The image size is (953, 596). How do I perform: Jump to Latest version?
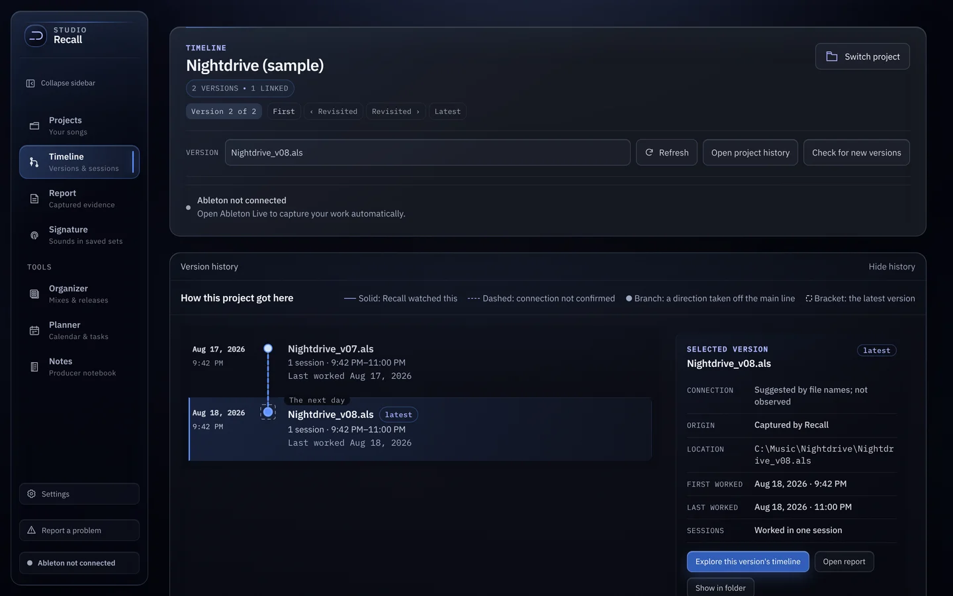(447, 111)
